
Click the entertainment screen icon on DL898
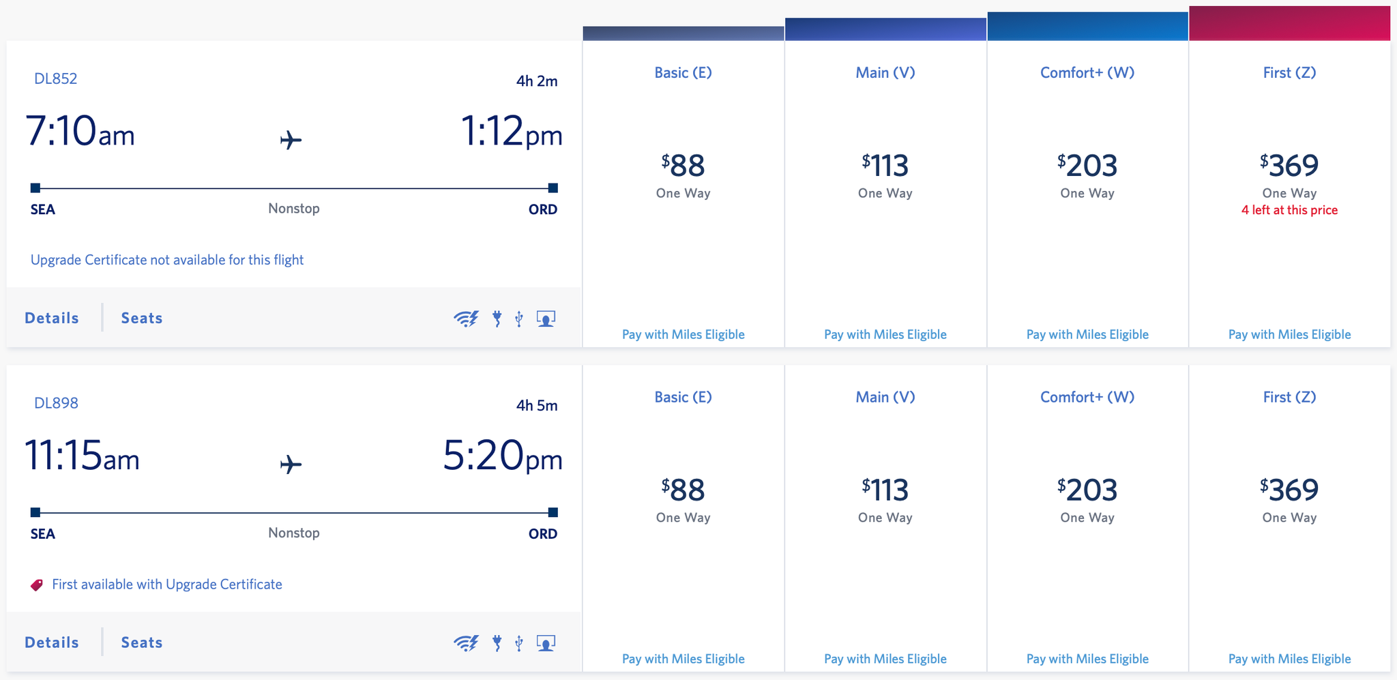pyautogui.click(x=546, y=642)
